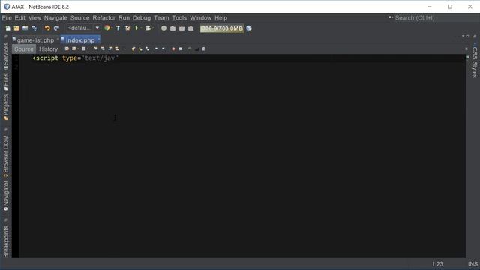The image size is (480, 270).
Task: Expand the Back history dropdown arrow
Action: pyautogui.click(x=78, y=49)
